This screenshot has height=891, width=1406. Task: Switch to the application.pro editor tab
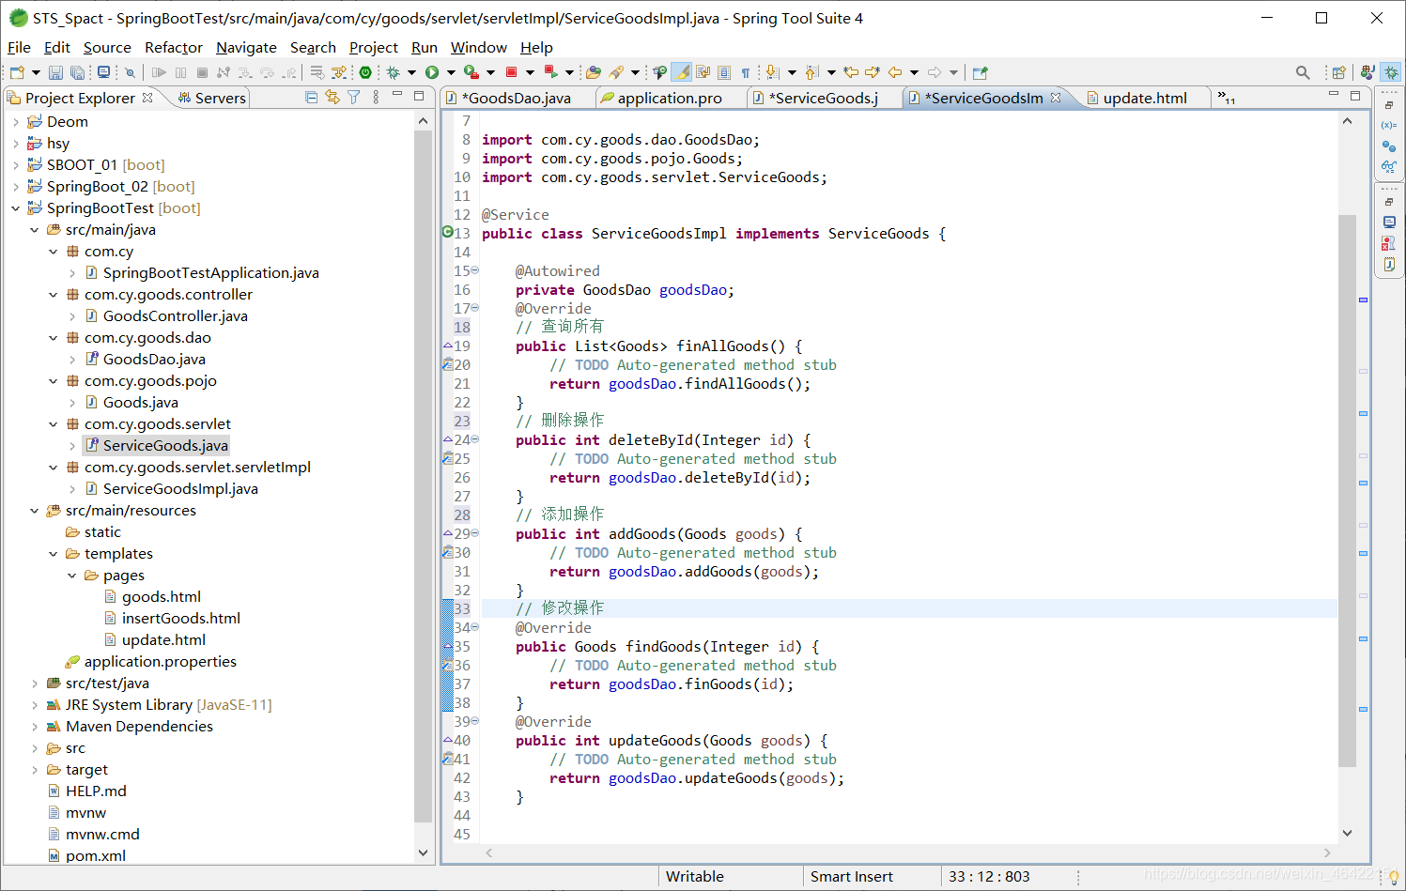coord(670,98)
